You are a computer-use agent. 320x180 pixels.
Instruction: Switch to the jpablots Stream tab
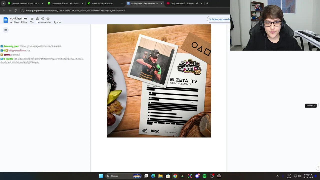[x=24, y=3]
